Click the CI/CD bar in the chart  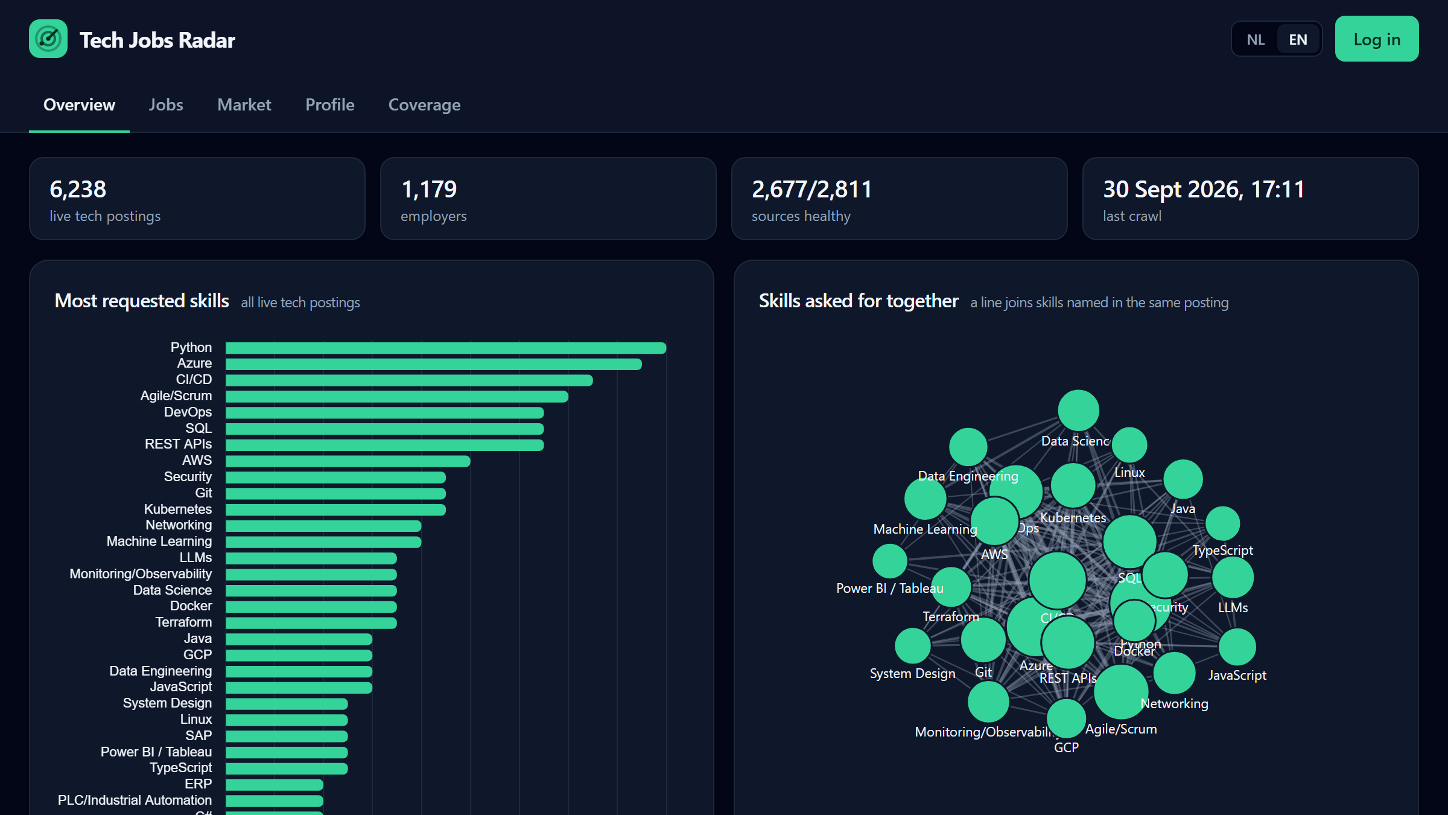coord(409,380)
